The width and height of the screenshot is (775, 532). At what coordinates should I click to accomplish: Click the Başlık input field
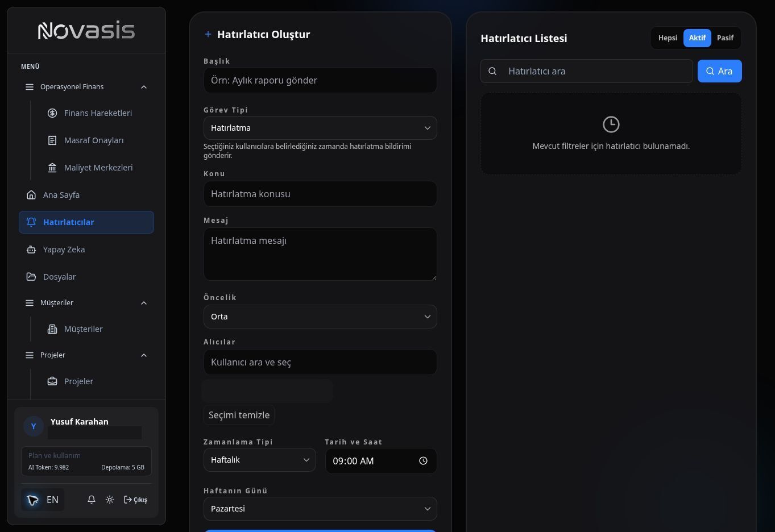pos(320,80)
